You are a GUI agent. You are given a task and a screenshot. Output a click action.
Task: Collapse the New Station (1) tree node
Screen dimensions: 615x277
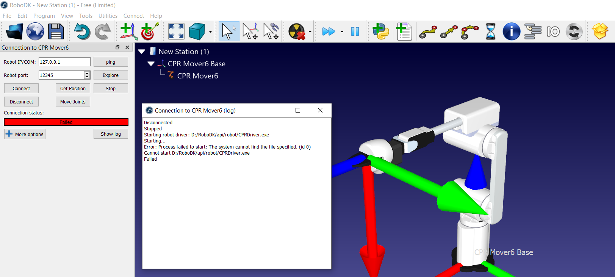[x=142, y=52]
